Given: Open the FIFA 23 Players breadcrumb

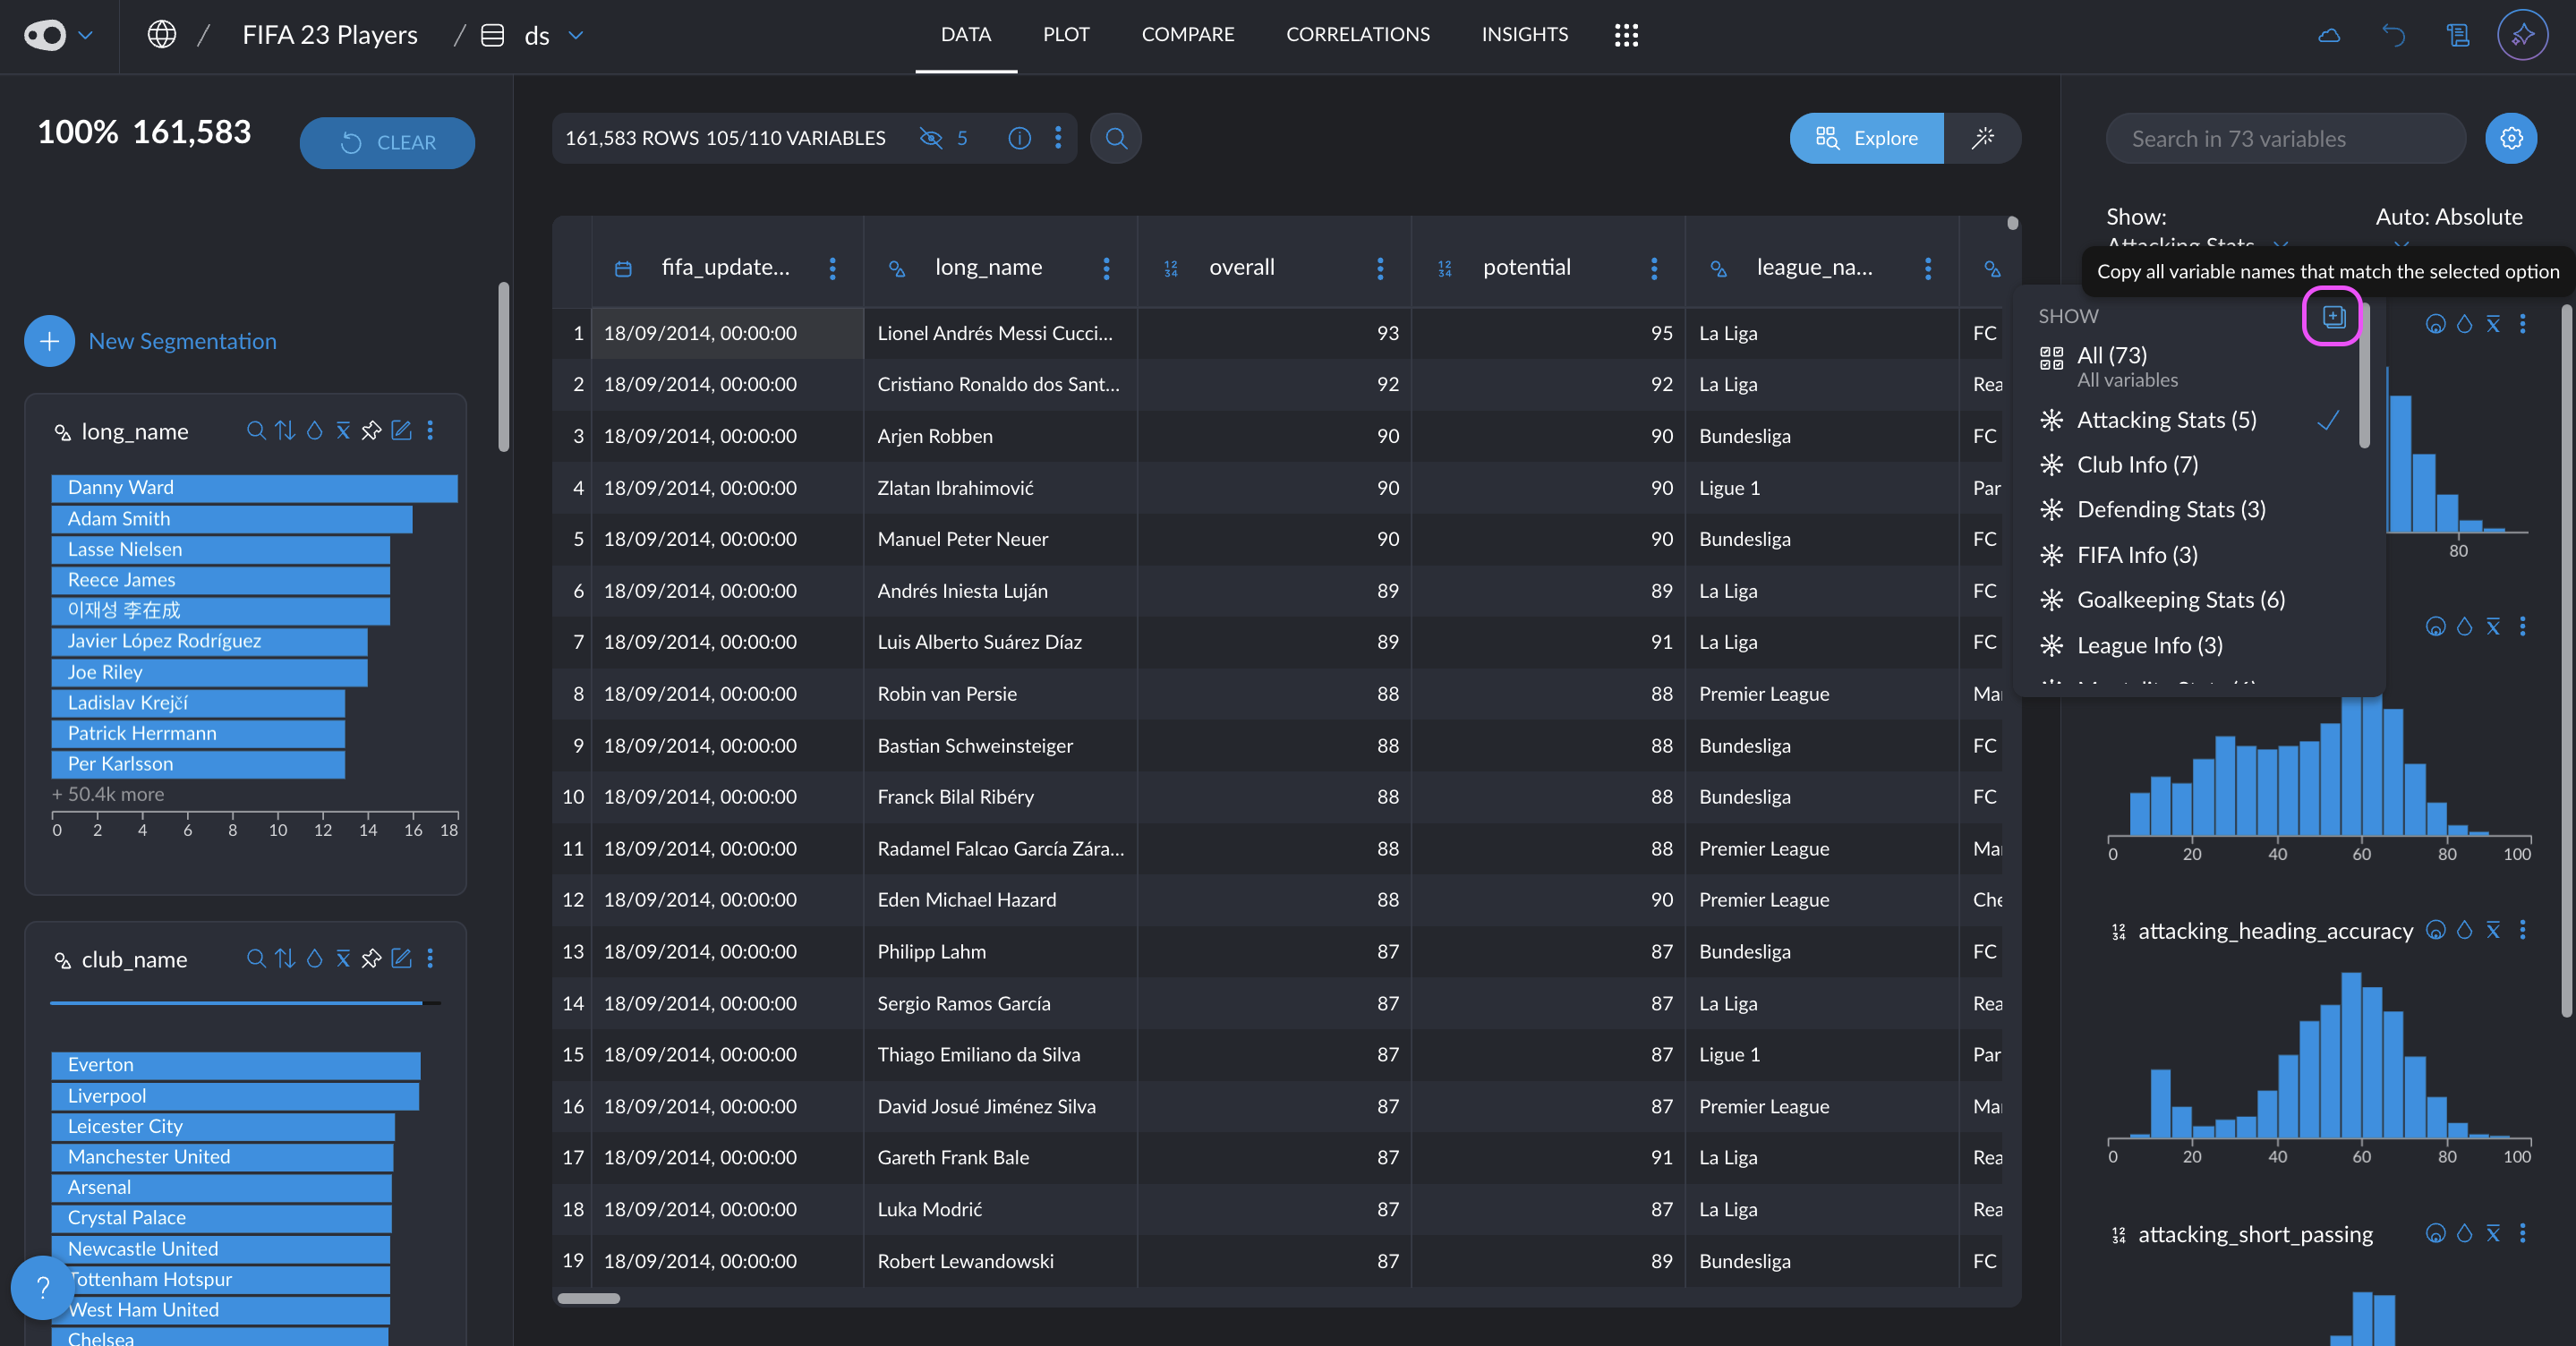Looking at the screenshot, I should 330,35.
